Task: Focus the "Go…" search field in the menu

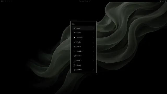Action: [x=83, y=24]
